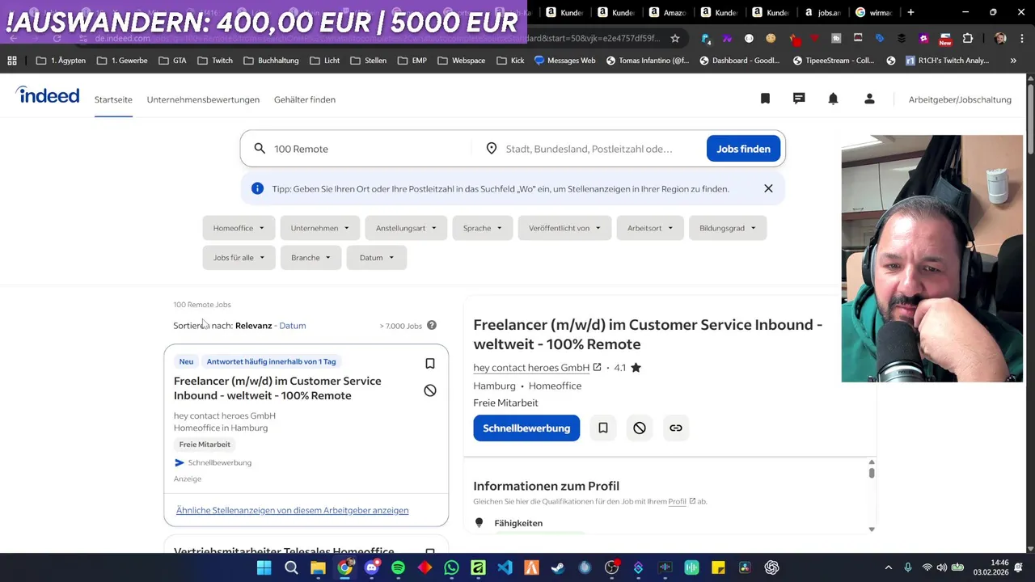
Task: Expand the Arbeitsort filter dropdown
Action: coord(650,228)
